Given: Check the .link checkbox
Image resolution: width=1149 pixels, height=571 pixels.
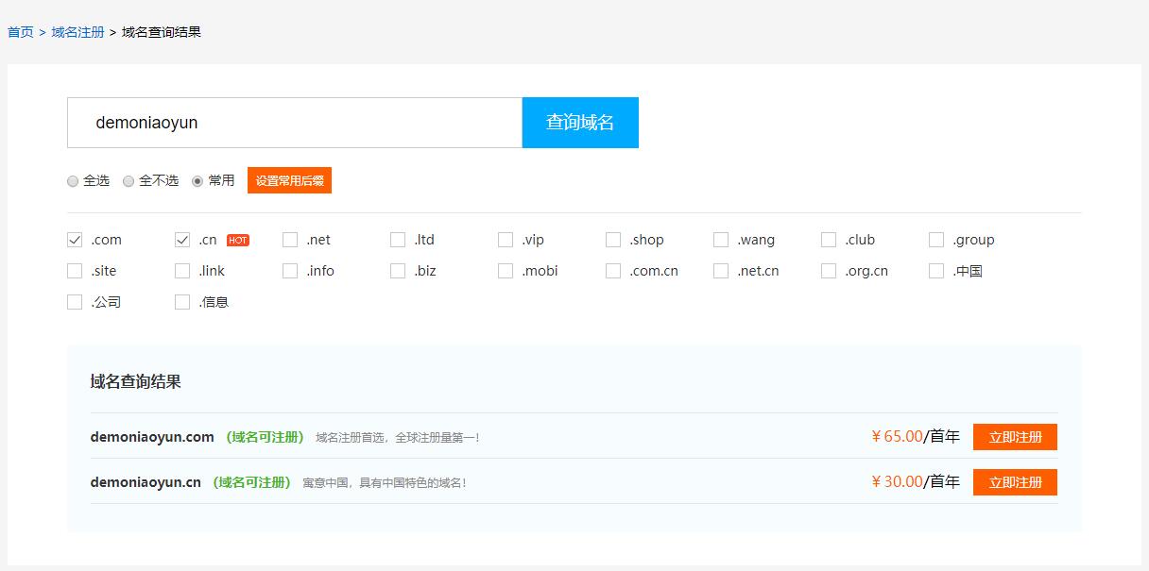Looking at the screenshot, I should pos(182,271).
